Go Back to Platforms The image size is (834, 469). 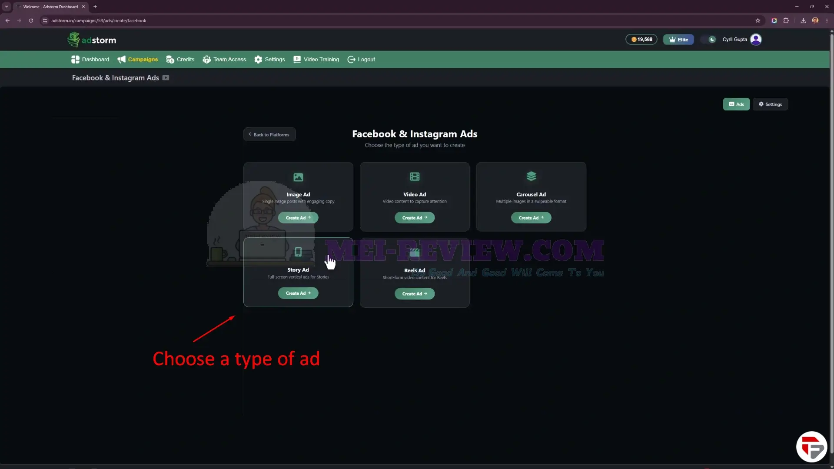269,134
